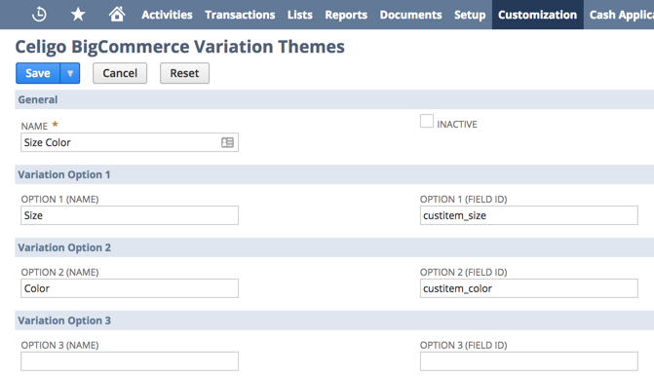Expand the Save button dropdown arrow
Image resolution: width=654 pixels, height=378 pixels.
[70, 73]
